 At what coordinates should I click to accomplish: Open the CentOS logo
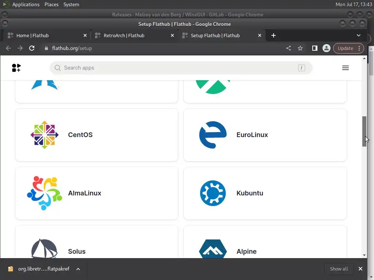point(45,135)
